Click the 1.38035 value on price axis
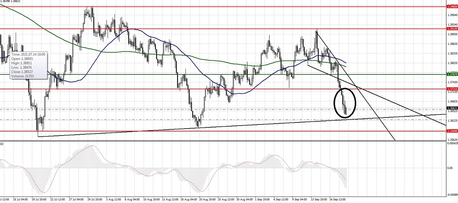Screen dimensions: 458x203 tap(452, 63)
